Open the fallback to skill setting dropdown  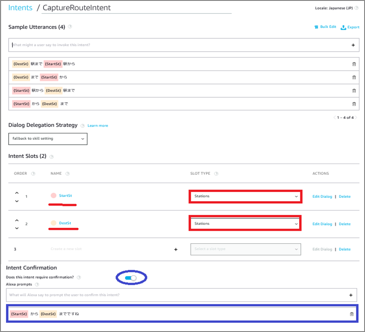(48, 139)
